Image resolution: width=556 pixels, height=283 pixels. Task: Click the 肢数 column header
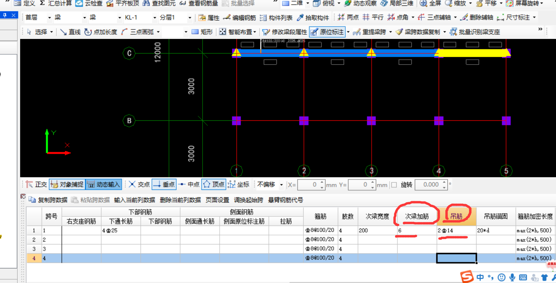(x=347, y=216)
